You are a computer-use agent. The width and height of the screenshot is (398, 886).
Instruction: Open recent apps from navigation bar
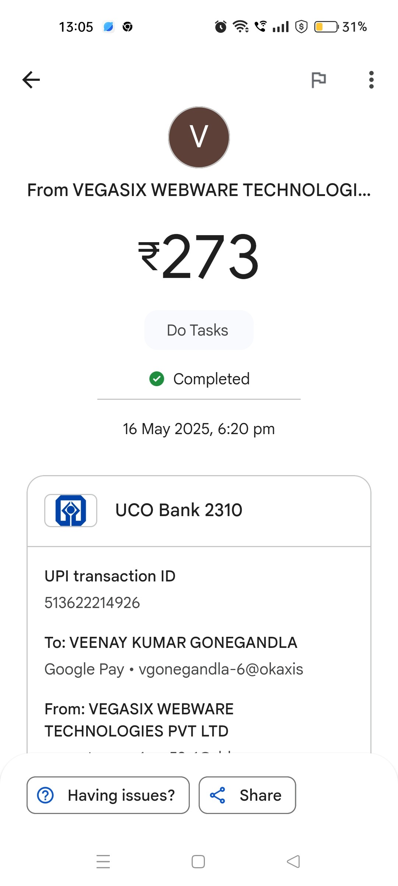(x=103, y=862)
